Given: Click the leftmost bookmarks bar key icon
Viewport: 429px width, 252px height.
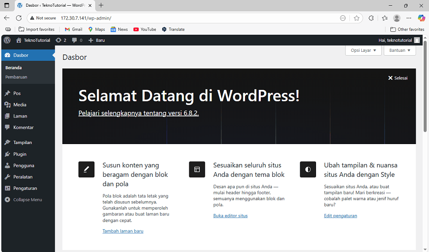Looking at the screenshot, I should [x=8, y=29].
